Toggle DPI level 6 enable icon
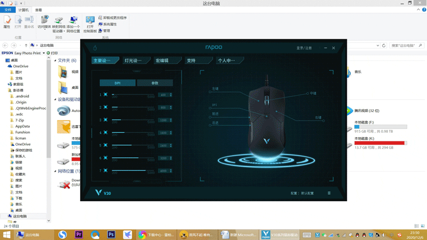The width and height of the screenshot is (427, 240). [x=106, y=158]
